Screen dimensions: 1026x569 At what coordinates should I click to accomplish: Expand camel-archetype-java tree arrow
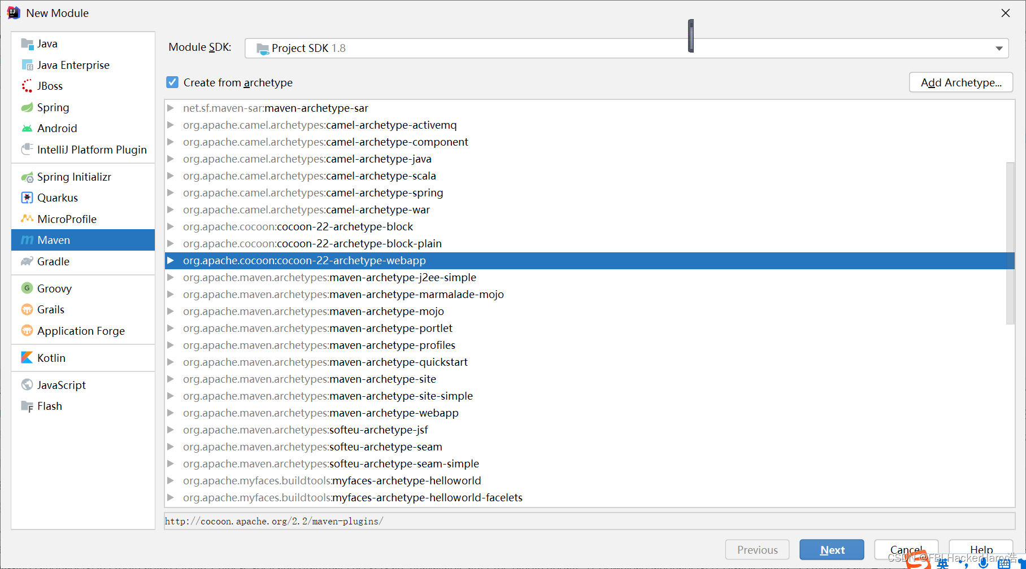point(170,159)
